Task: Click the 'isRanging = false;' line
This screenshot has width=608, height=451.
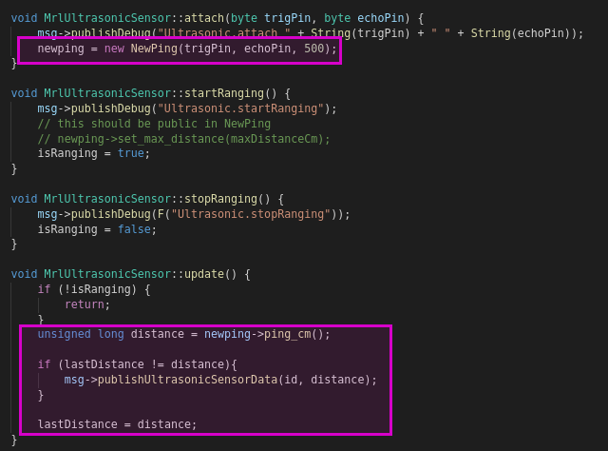Action: click(x=97, y=229)
